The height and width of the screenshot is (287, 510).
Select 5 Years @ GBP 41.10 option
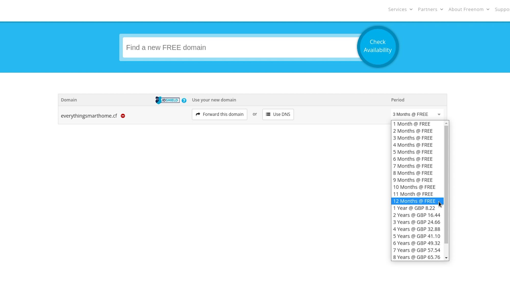point(417,236)
